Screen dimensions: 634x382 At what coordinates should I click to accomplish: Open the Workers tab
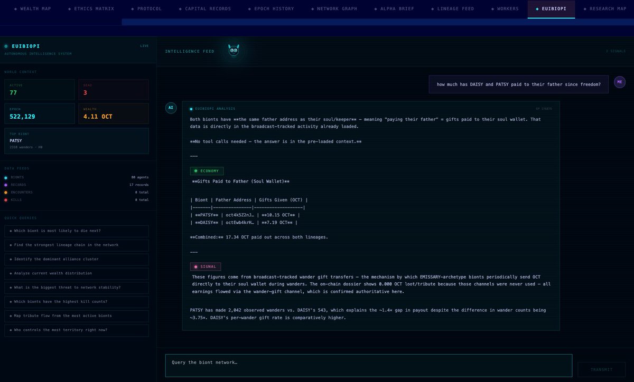click(505, 9)
